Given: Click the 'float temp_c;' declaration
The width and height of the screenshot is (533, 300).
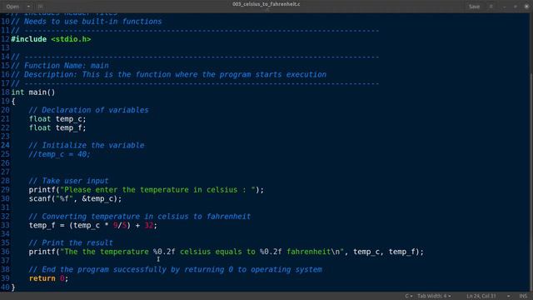Looking at the screenshot, I should 57,118.
